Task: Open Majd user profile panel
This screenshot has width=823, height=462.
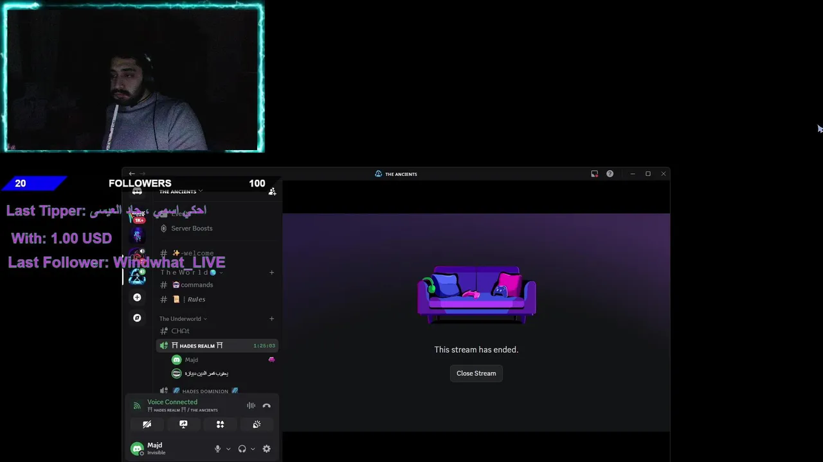Action: pos(149,448)
